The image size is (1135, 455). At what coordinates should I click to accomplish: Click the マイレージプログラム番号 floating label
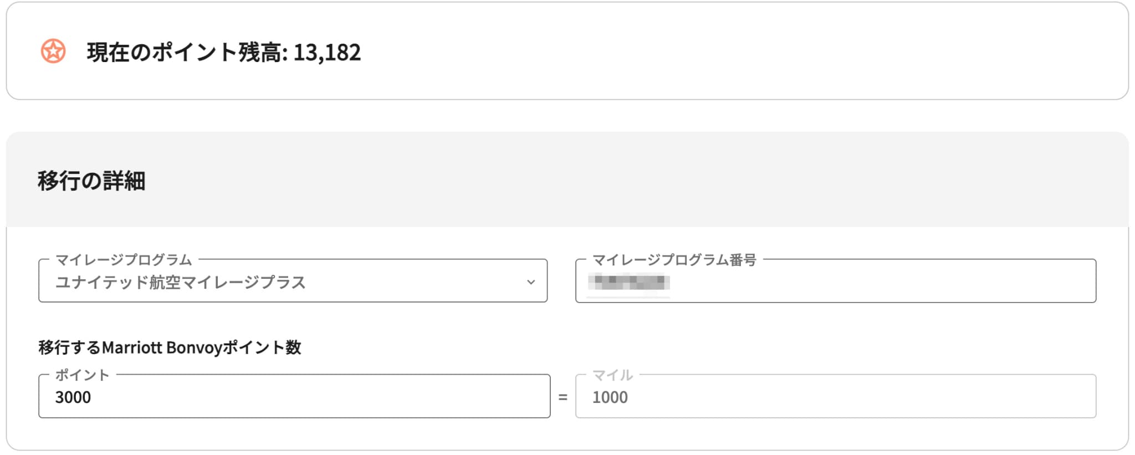coord(674,259)
